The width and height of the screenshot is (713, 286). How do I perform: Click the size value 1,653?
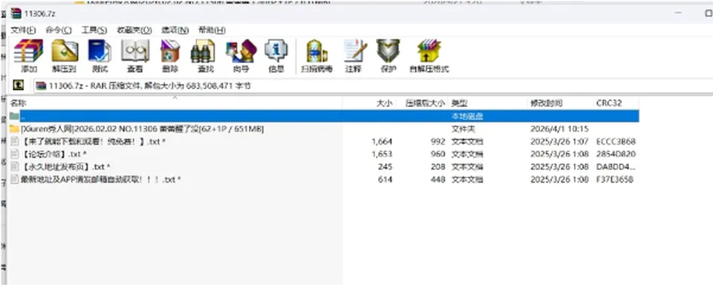382,154
